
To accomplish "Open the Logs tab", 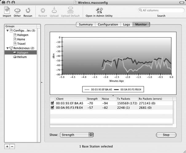I will click(x=126, y=25).
